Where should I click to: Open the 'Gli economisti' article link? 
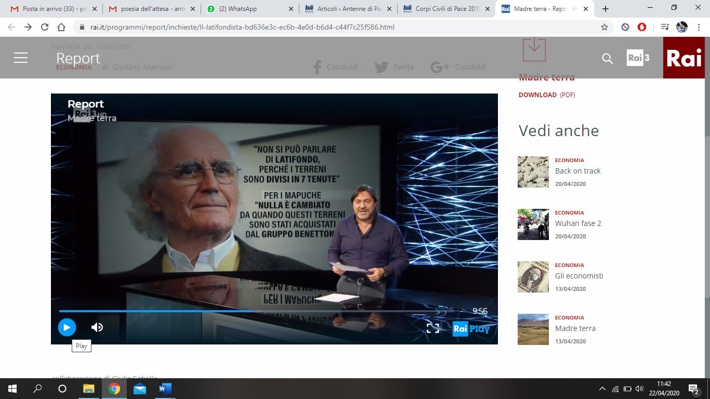578,276
